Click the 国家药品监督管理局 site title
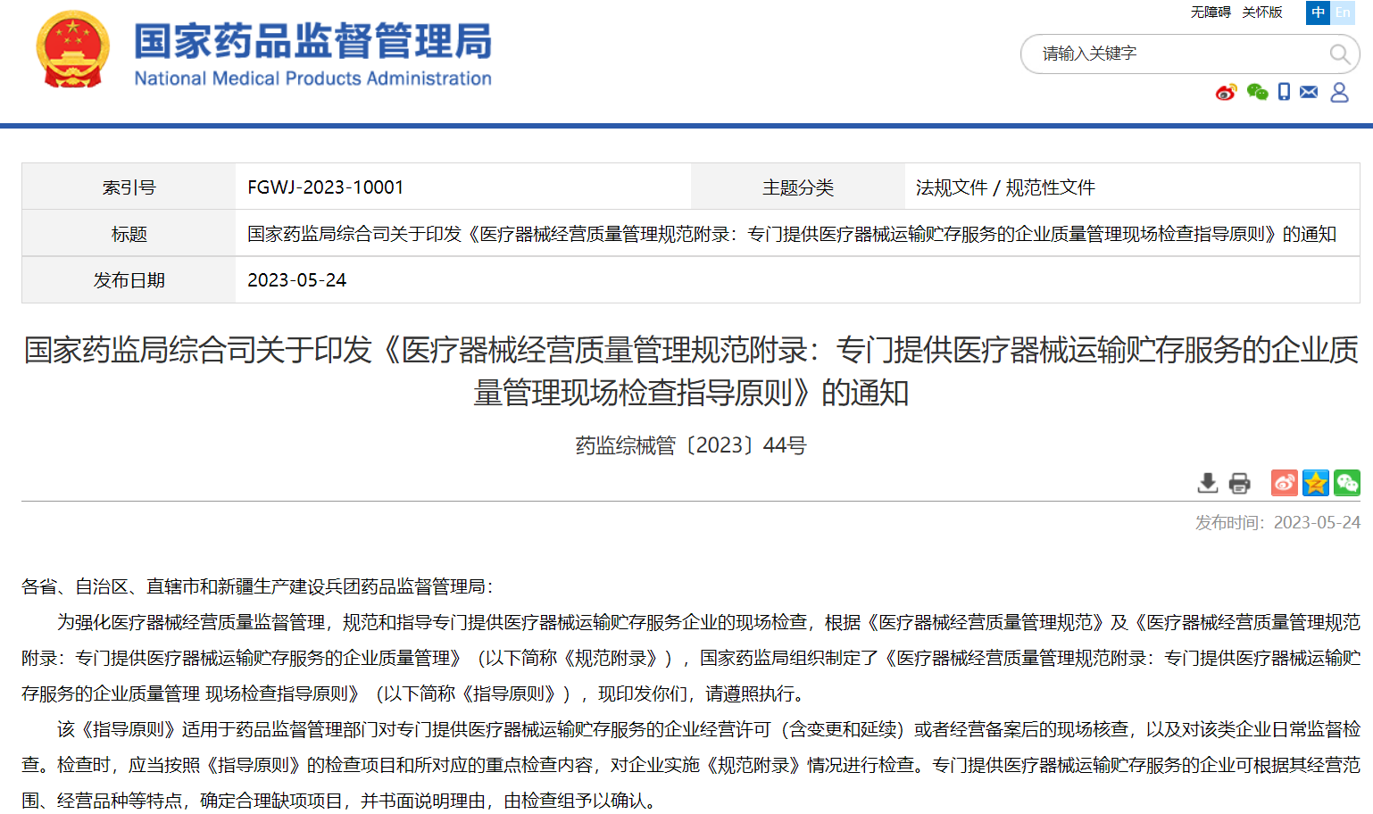This screenshot has width=1373, height=814. [312, 43]
